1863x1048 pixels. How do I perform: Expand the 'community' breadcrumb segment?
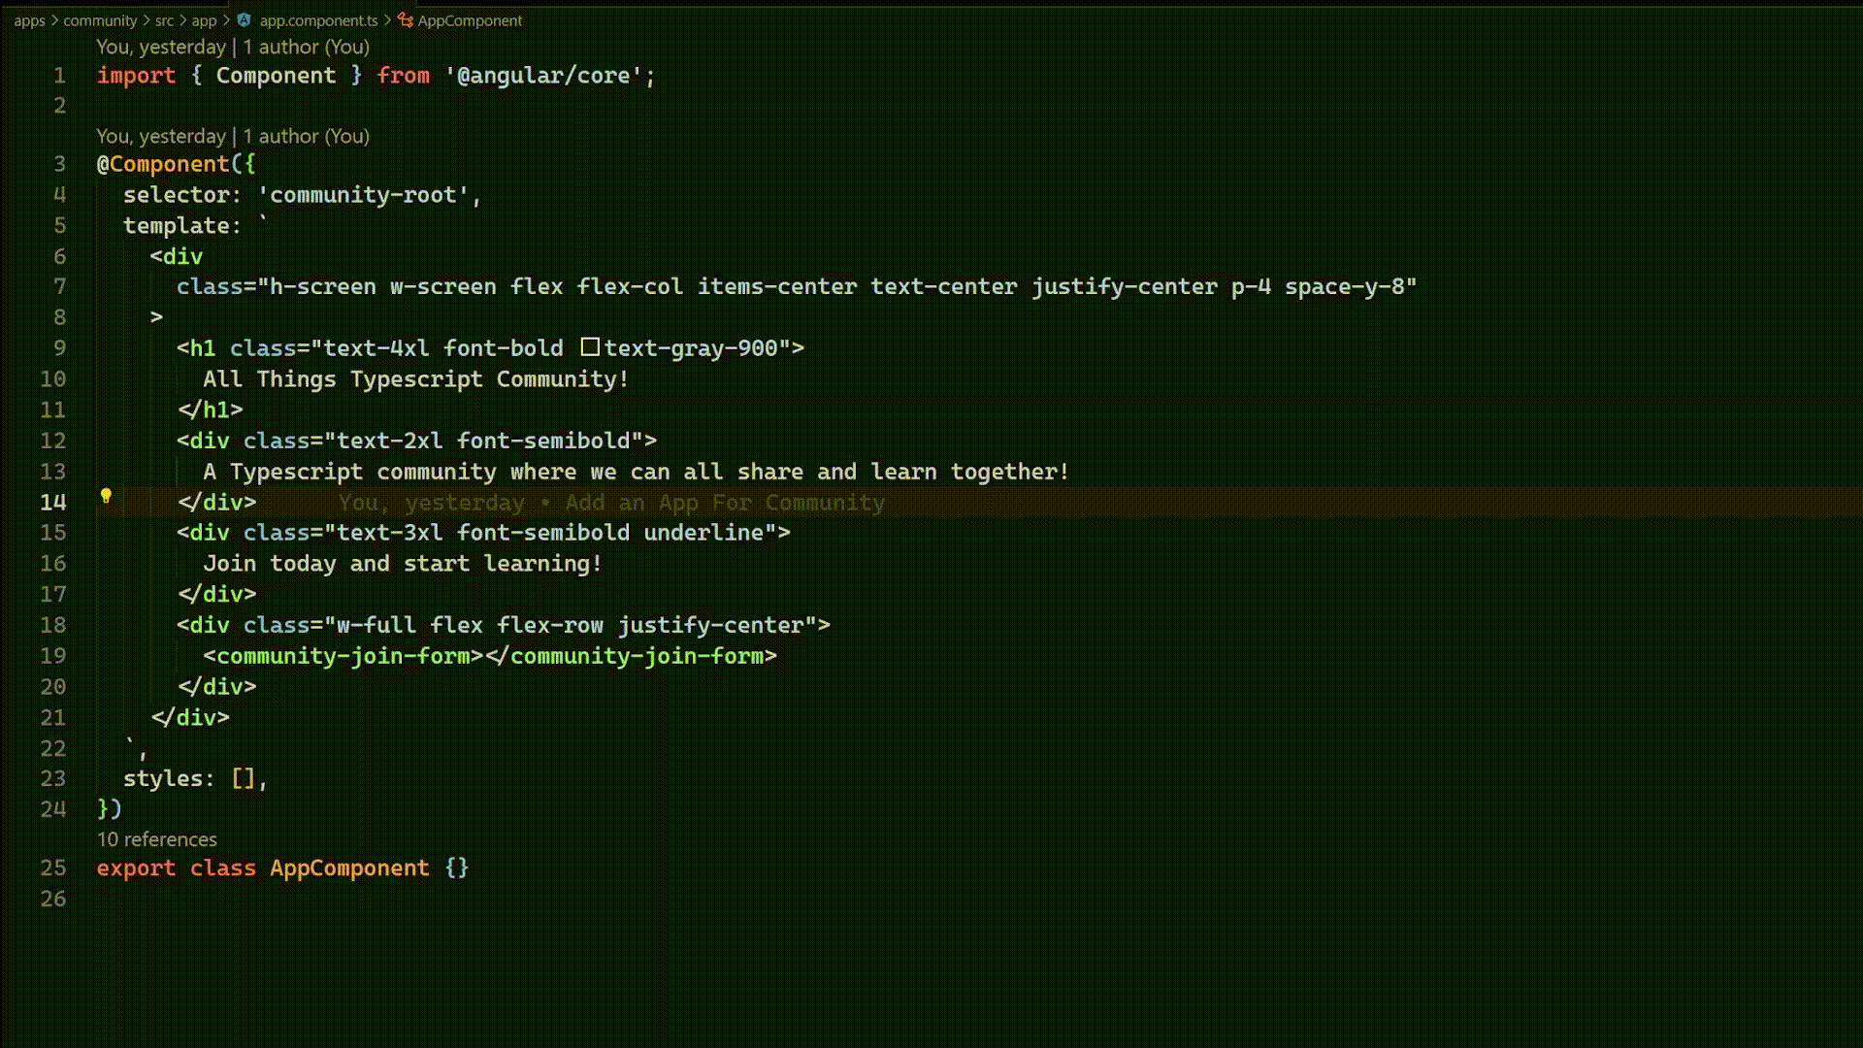(x=100, y=20)
